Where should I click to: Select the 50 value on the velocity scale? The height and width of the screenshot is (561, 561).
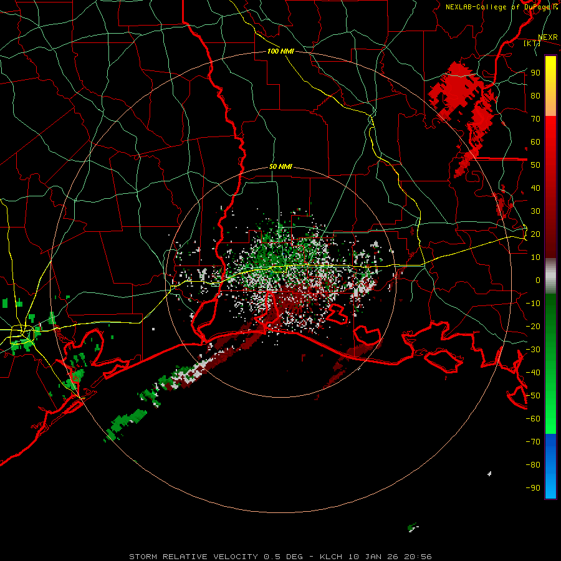point(535,165)
